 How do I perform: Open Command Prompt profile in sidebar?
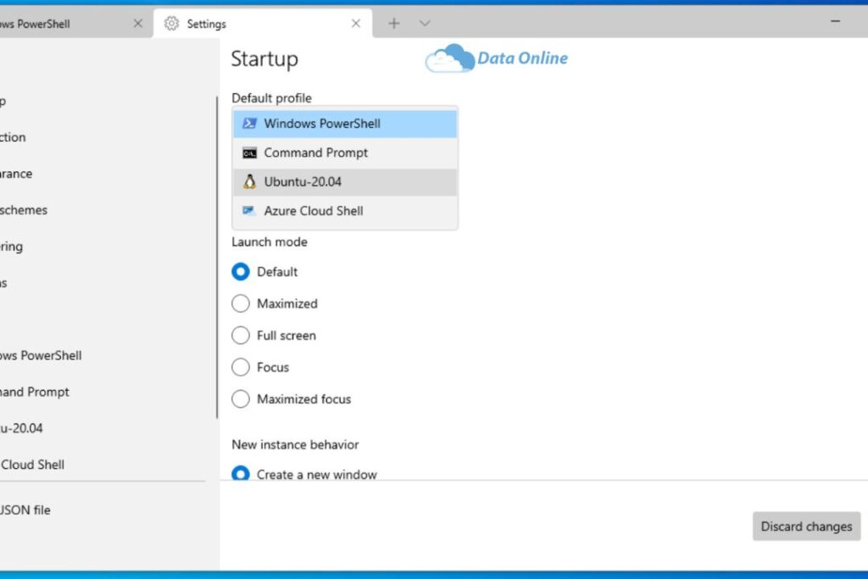pyautogui.click(x=34, y=392)
